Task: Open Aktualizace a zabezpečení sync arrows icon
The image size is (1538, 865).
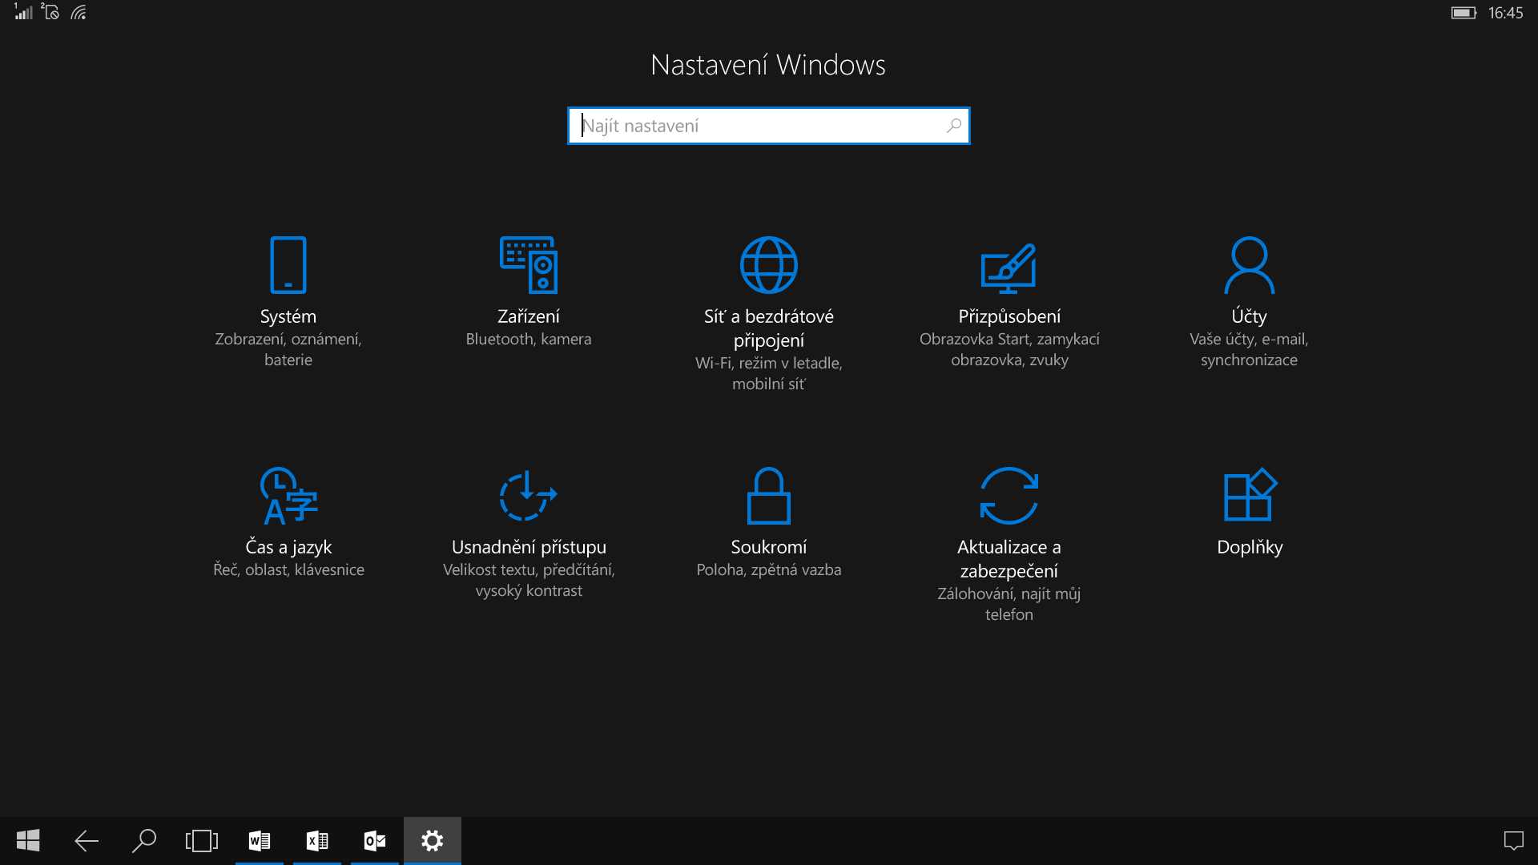Action: [x=1009, y=496]
